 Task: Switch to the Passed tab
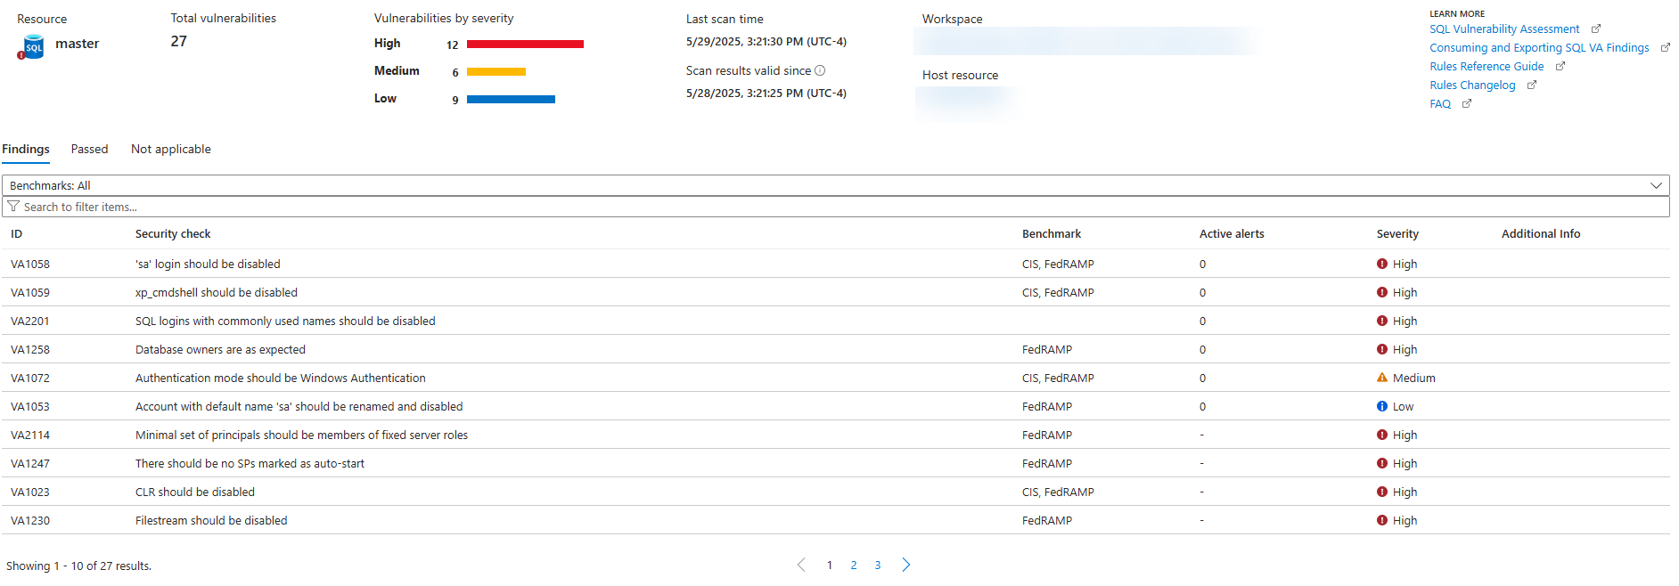click(x=89, y=149)
